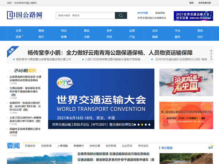
Task: Open 24小时 item 雄安新区多条对外骨干通道
Action: click(25, 91)
